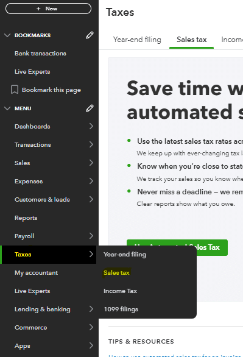This screenshot has height=357, width=243.
Task: Expand the Sales submenu arrow
Action: point(91,163)
